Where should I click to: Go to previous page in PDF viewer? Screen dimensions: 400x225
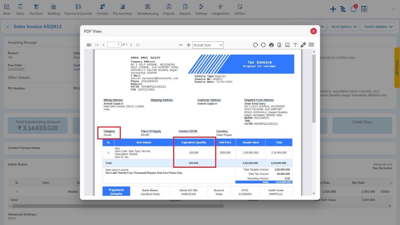click(104, 45)
